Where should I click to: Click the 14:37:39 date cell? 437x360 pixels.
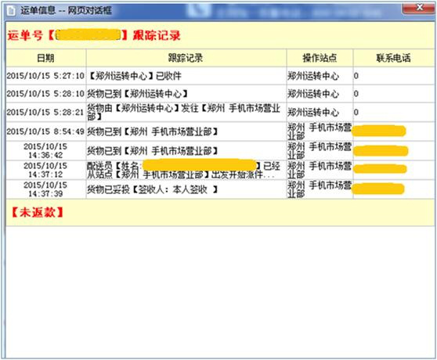click(x=45, y=189)
